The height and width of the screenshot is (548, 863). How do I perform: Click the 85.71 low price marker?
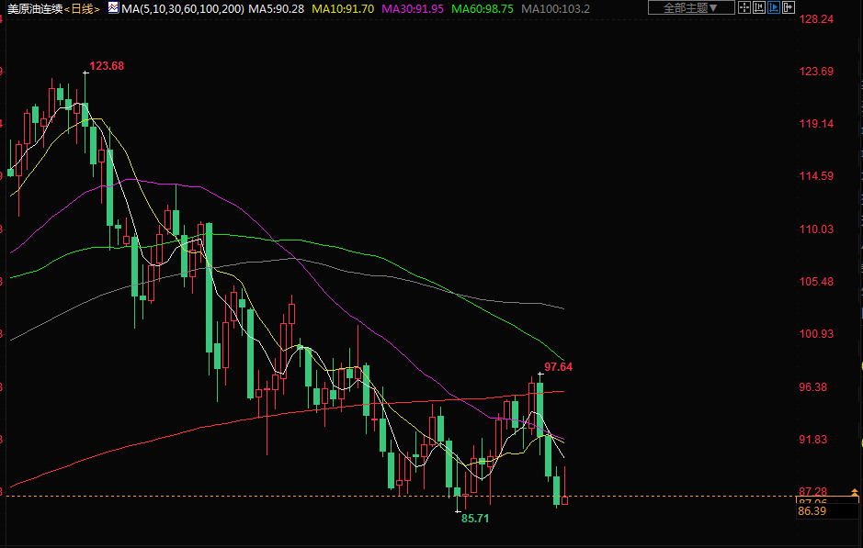coord(474,519)
